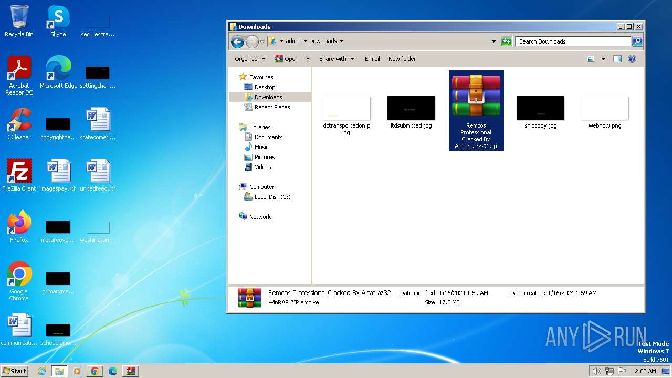This screenshot has height=378, width=672.
Task: Select Favorites in navigation pane
Action: coord(261,77)
